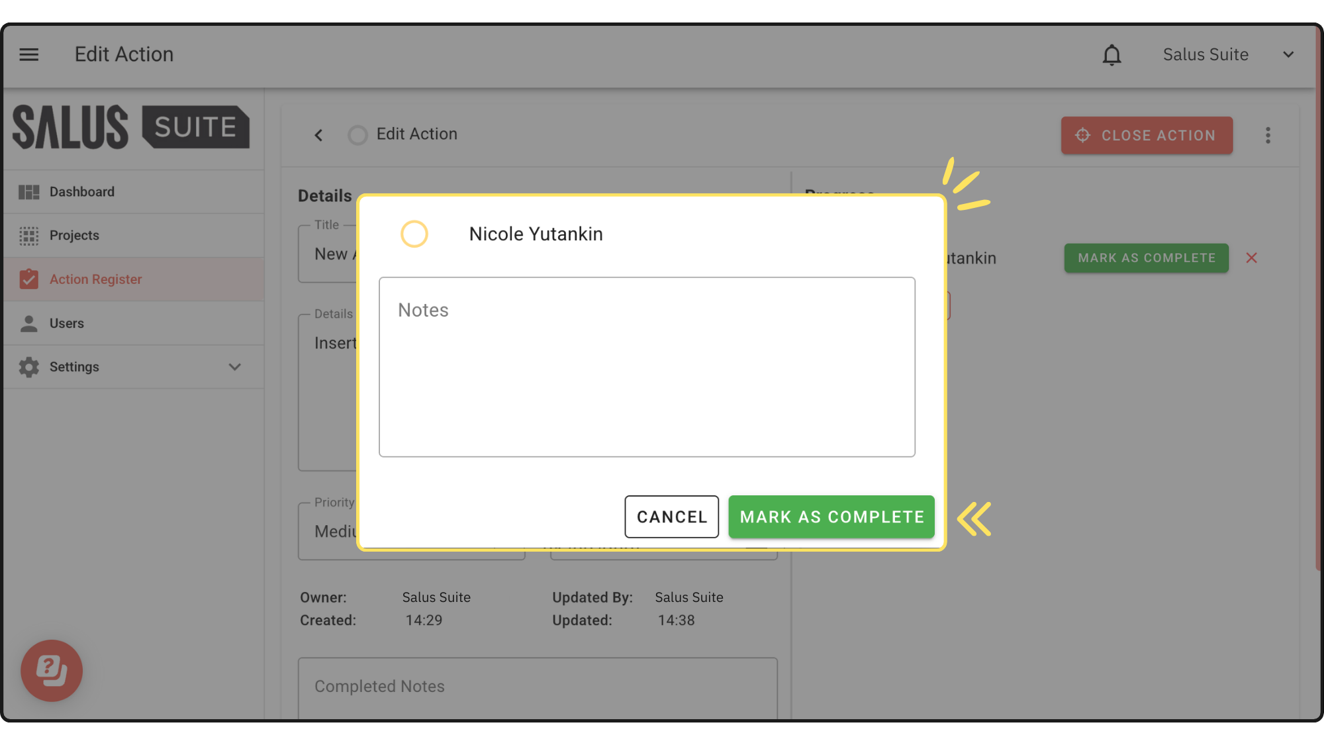Click into the Notes text area
The width and height of the screenshot is (1324, 745).
[x=647, y=368]
